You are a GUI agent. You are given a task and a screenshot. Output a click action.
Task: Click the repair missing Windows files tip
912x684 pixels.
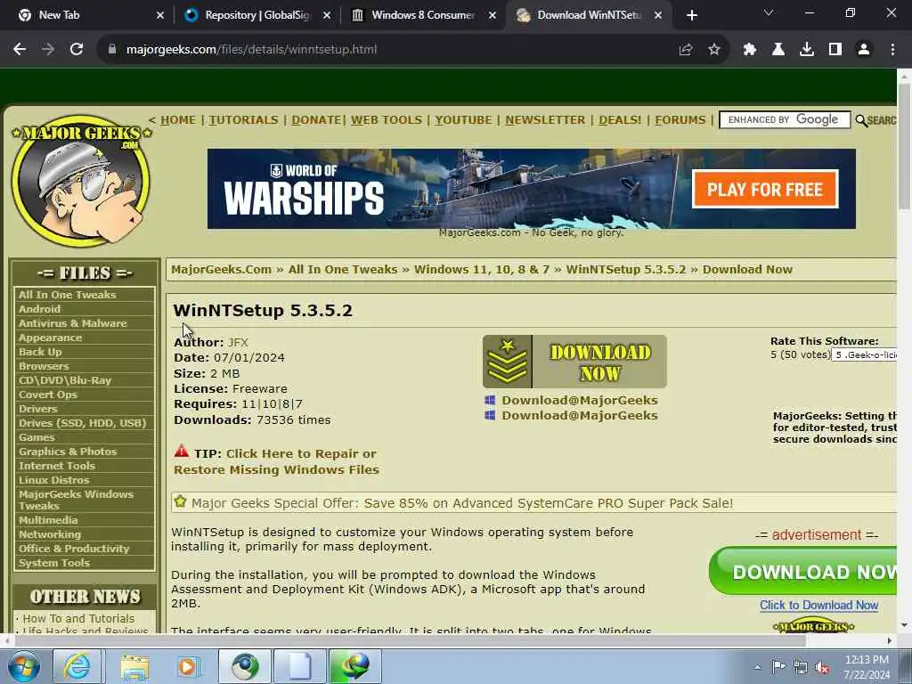(276, 461)
